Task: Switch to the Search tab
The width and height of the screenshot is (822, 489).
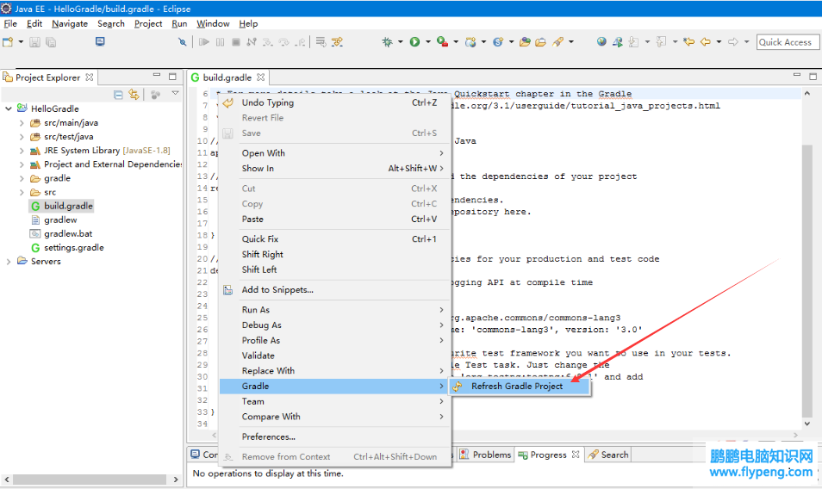Action: (x=608, y=455)
